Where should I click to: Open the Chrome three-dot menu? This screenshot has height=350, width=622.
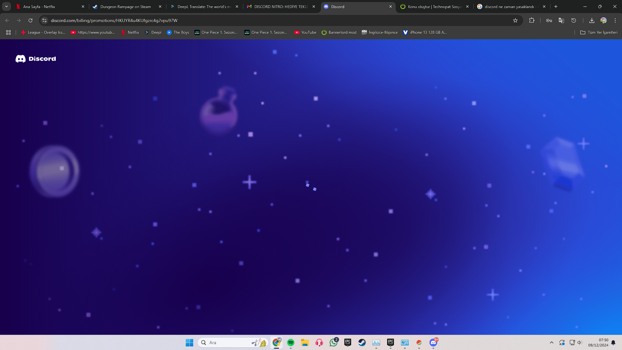(615, 20)
